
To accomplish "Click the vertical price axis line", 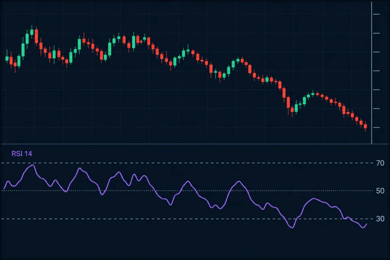I will pyautogui.click(x=372, y=73).
